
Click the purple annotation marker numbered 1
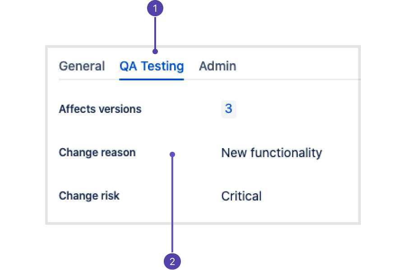pos(155,8)
